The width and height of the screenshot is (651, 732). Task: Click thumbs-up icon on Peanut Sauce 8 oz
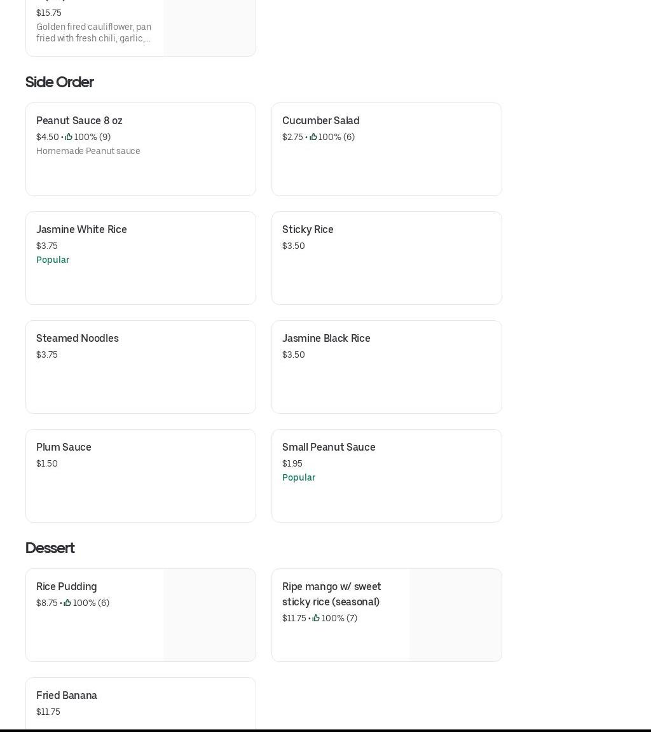[x=69, y=137]
